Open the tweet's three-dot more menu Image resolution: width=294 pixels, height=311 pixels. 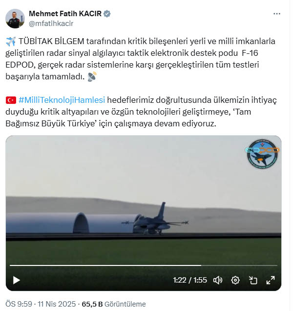(x=276, y=14)
